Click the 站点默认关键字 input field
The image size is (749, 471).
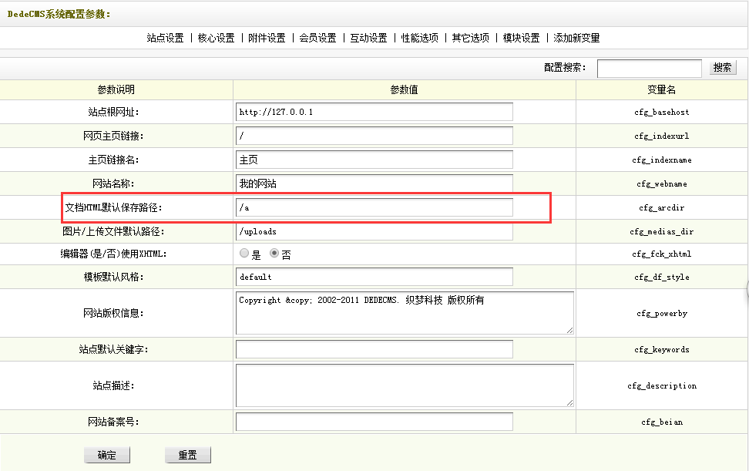(x=374, y=349)
